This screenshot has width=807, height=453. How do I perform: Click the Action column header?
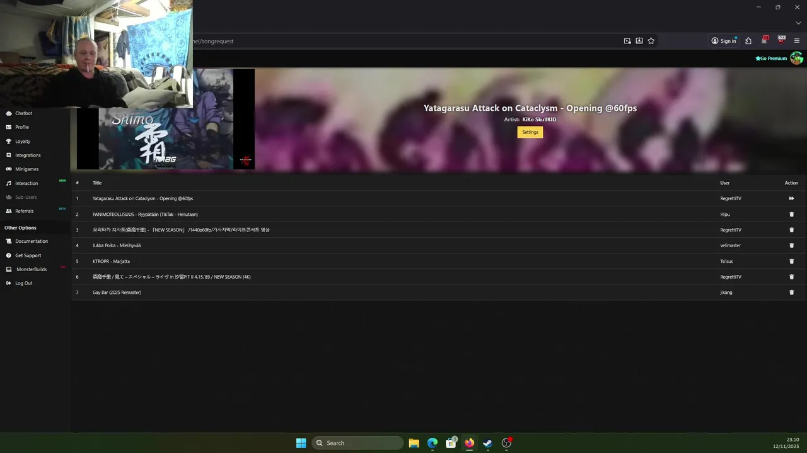(791, 183)
